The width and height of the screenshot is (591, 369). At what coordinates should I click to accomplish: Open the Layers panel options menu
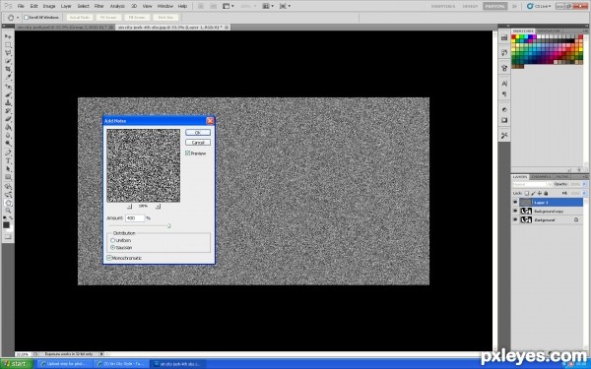tap(585, 176)
